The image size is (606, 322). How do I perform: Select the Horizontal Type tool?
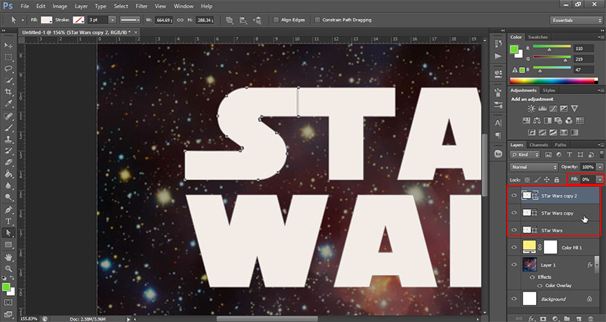tap(8, 221)
